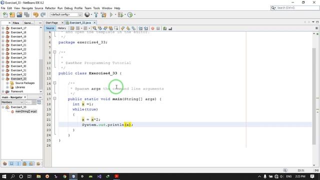Toggle Sort by Name in Navigator
The image size is (320, 180).
coord(38,163)
